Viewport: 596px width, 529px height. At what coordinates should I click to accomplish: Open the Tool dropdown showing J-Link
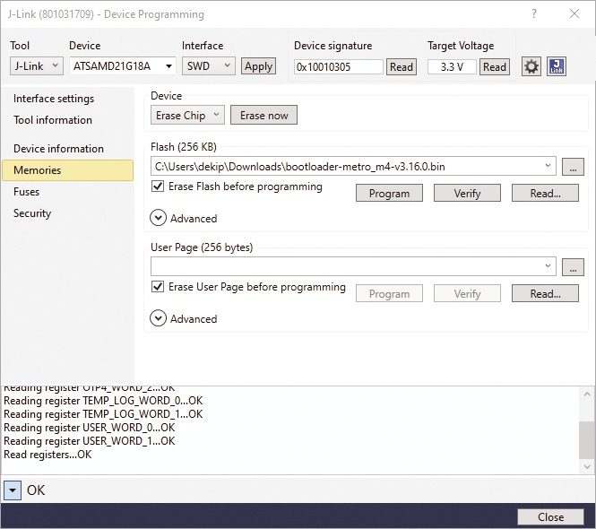point(37,66)
